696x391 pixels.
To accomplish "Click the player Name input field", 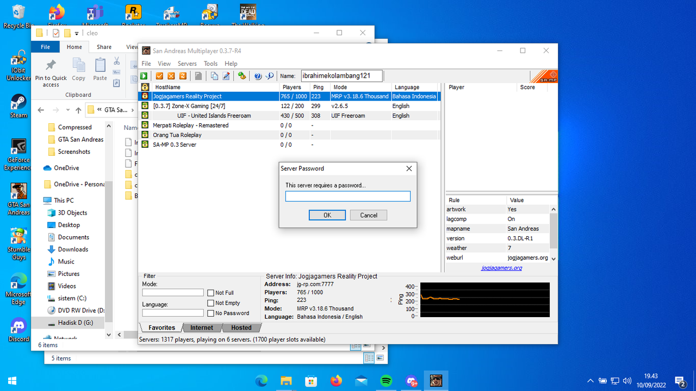I will tap(342, 76).
